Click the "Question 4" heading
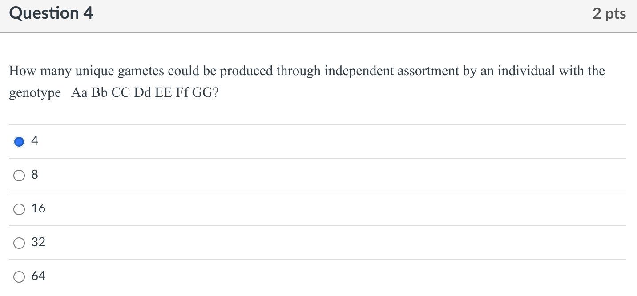This screenshot has height=296, width=637. click(51, 13)
